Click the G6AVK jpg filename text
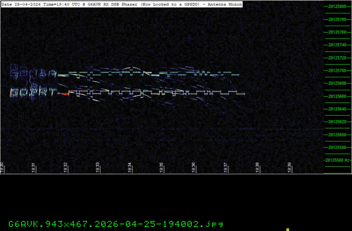Screen dimensions: 352x231 tap(115, 224)
